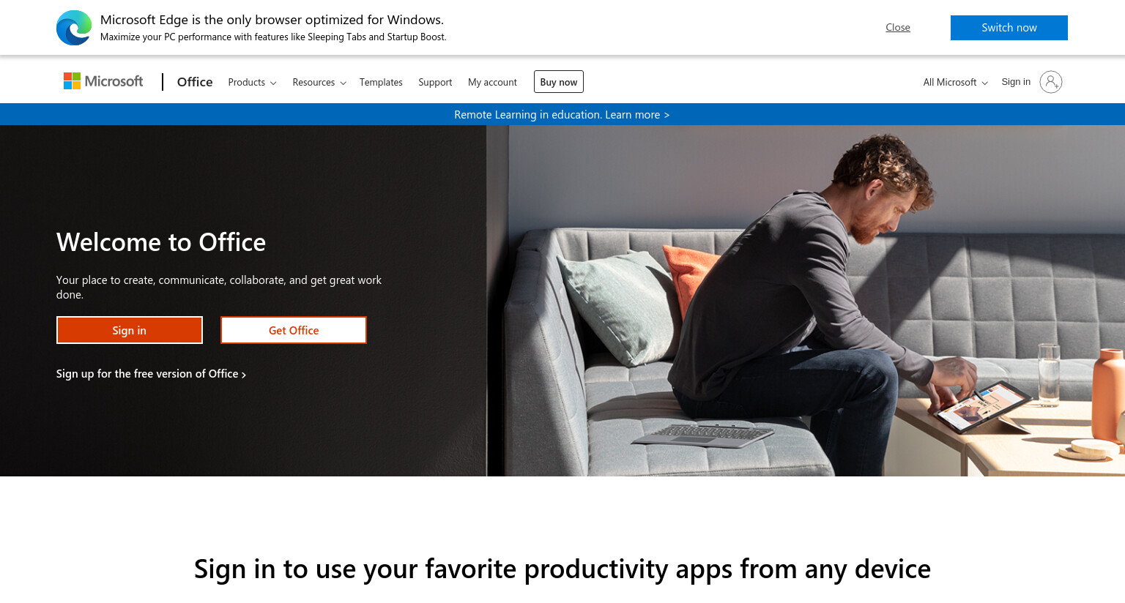Open the user account avatar icon

point(1050,82)
